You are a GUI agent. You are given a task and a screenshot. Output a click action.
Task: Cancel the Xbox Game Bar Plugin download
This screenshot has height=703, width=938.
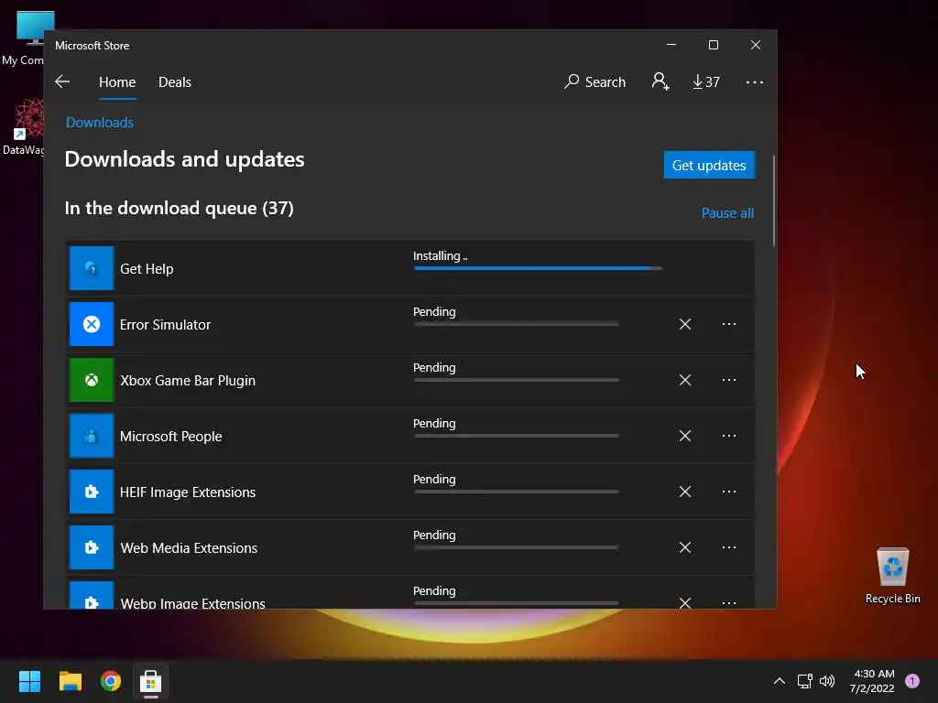pyautogui.click(x=685, y=380)
